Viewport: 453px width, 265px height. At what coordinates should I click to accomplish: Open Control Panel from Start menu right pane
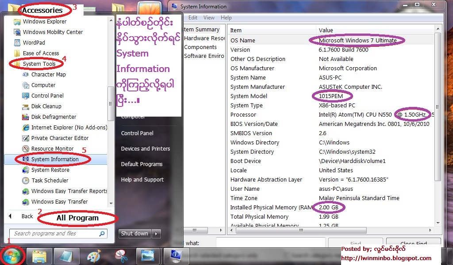pyautogui.click(x=137, y=133)
